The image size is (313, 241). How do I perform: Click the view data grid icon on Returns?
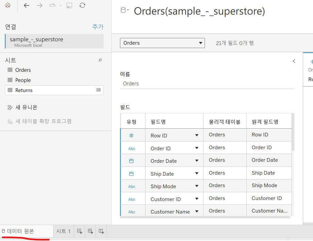click(x=99, y=90)
